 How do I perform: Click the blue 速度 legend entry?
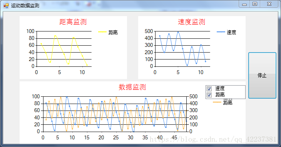pos(226,32)
